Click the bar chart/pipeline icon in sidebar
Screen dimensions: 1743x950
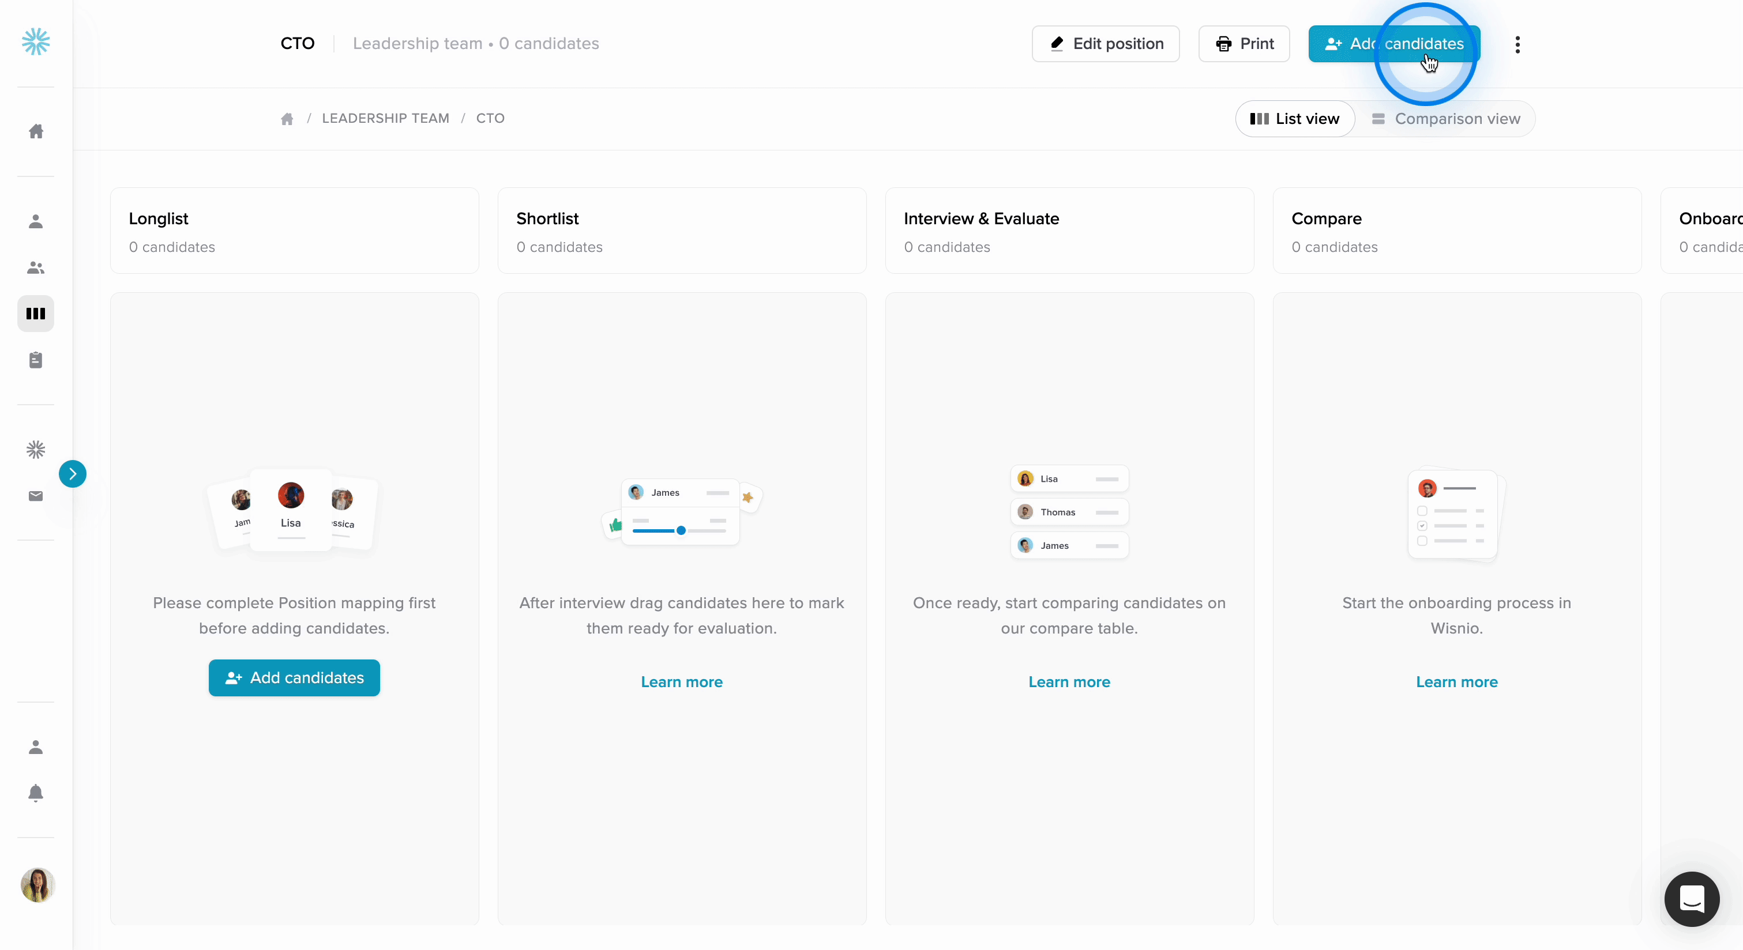[x=35, y=312]
